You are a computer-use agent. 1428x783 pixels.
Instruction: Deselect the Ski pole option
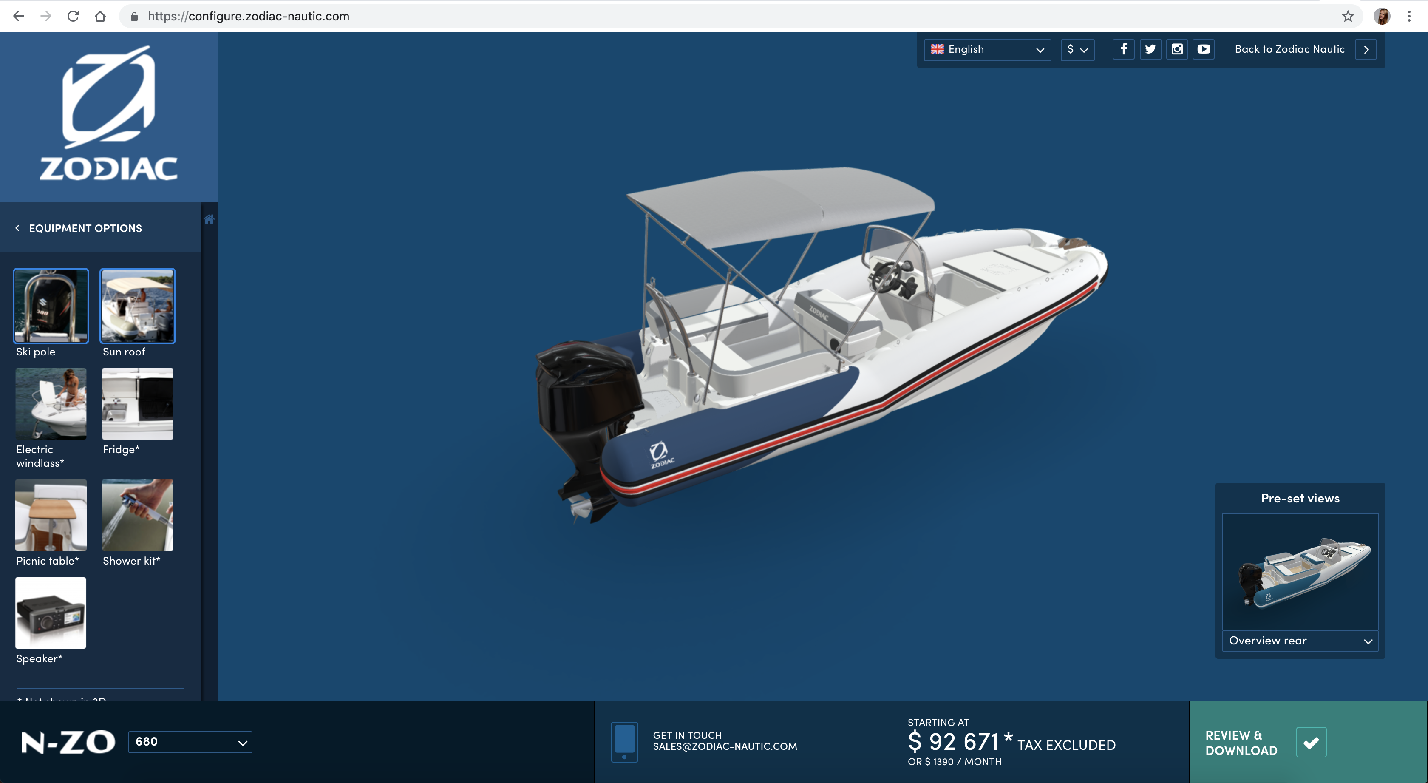pos(51,306)
